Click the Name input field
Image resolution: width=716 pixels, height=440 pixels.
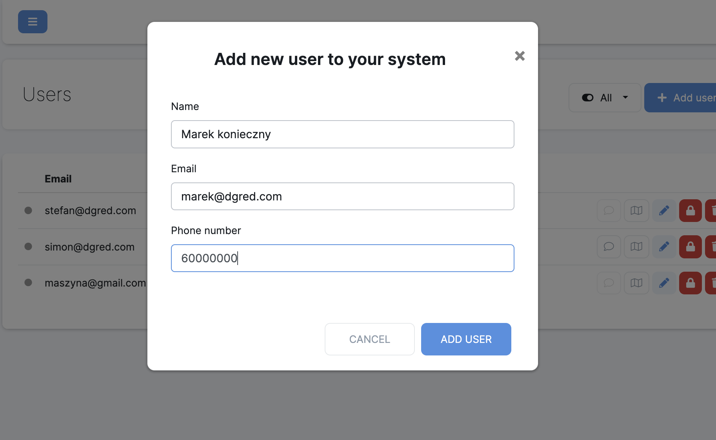342,134
